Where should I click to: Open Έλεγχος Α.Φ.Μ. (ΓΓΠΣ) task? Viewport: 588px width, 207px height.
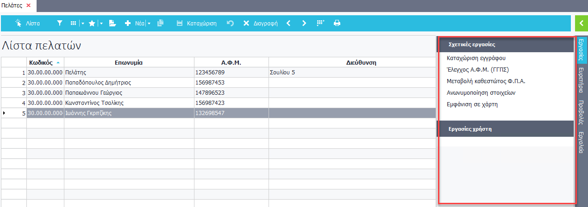[x=478, y=70]
